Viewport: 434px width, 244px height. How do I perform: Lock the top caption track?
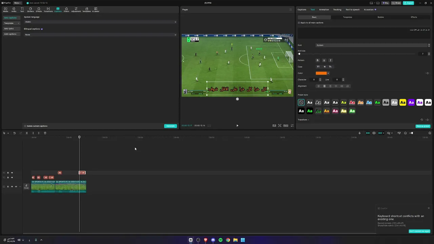pos(8,173)
